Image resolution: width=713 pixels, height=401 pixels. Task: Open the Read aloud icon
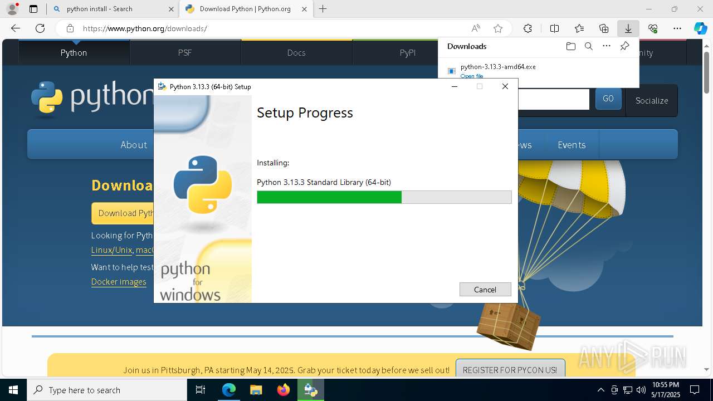click(476, 28)
